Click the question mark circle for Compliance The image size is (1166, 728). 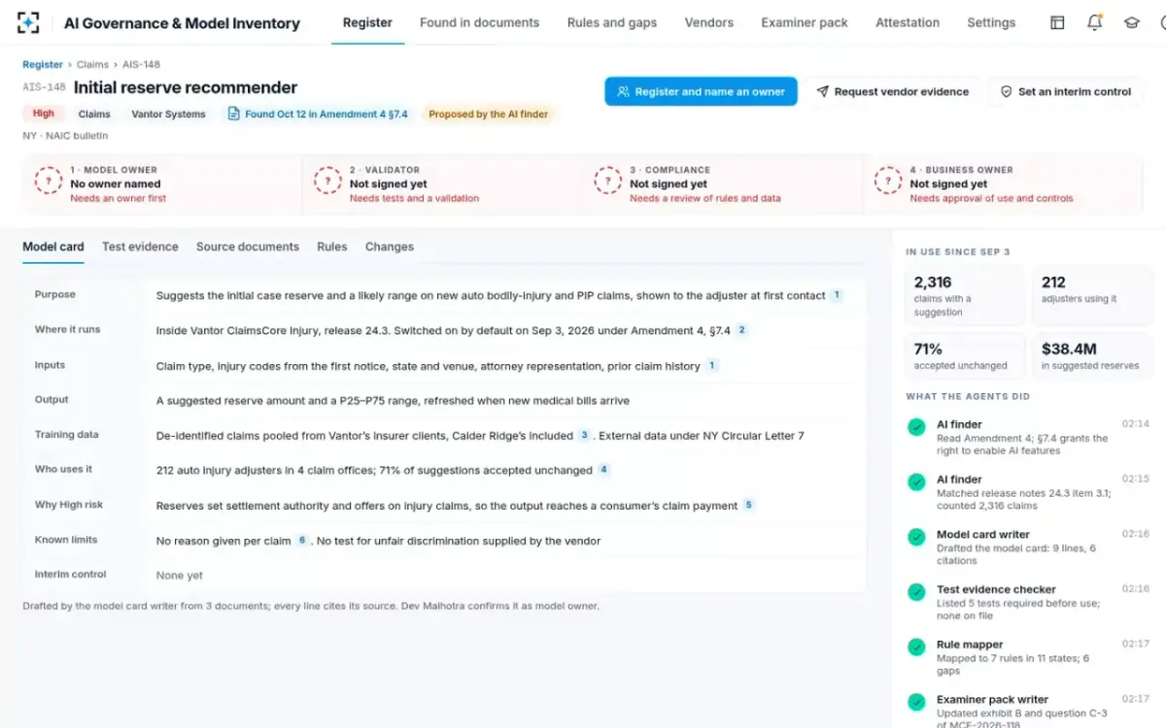[x=608, y=182]
